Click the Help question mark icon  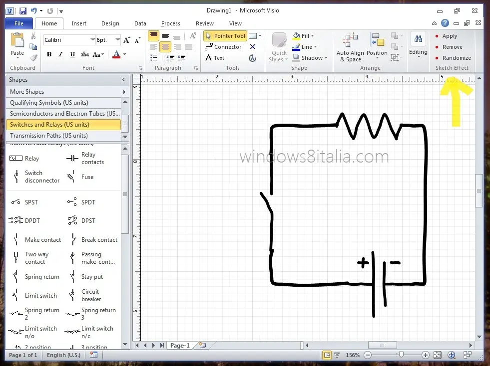click(445, 23)
